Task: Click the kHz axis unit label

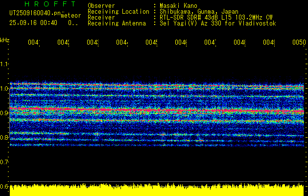Action: [x=4, y=39]
